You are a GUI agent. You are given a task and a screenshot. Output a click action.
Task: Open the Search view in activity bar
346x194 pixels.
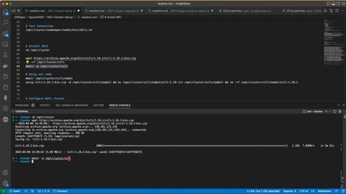5,23
